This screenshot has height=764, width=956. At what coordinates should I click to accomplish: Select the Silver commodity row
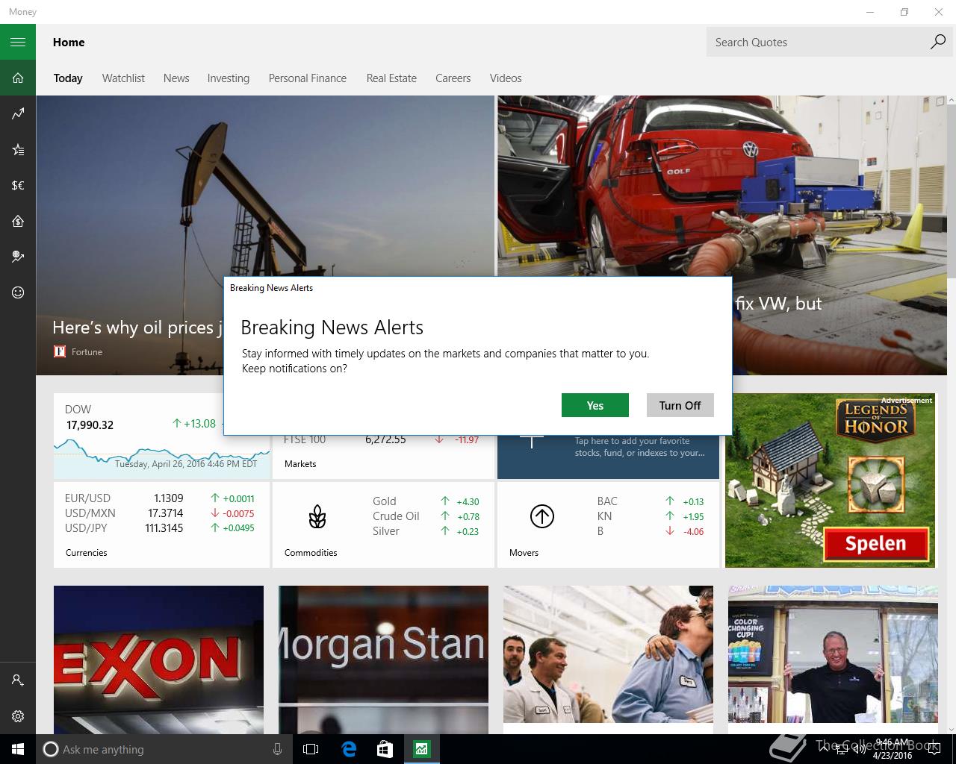(x=426, y=531)
